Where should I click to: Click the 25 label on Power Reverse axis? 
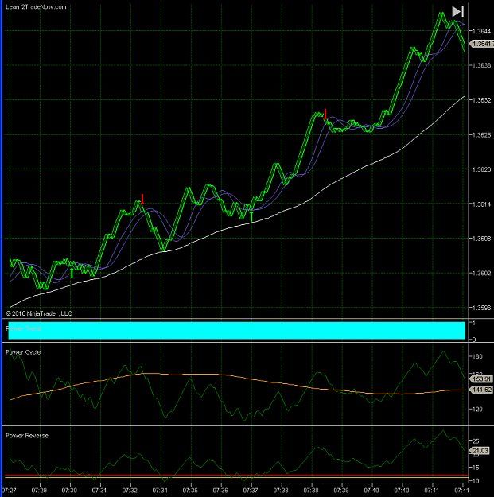click(476, 441)
